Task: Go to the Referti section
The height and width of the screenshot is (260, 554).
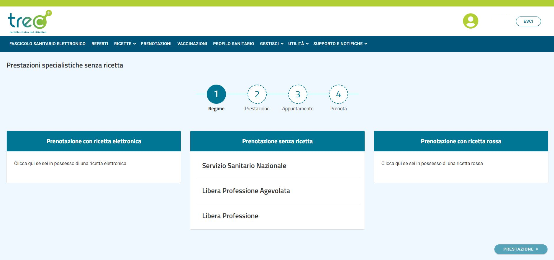Action: click(x=100, y=44)
